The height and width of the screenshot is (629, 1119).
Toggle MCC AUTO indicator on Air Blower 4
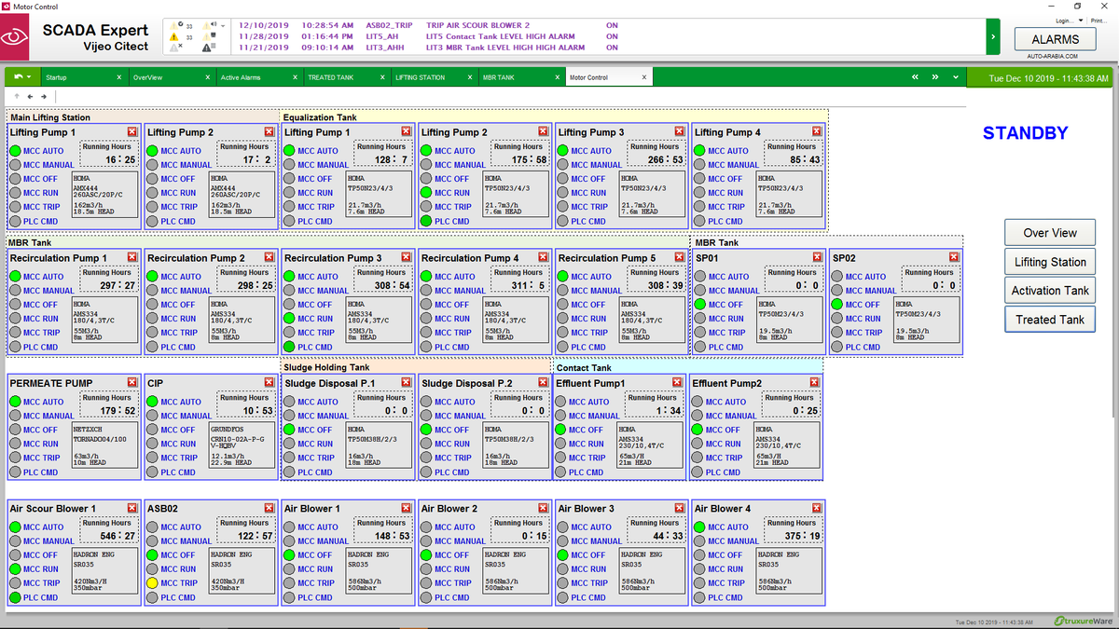pyautogui.click(x=700, y=526)
